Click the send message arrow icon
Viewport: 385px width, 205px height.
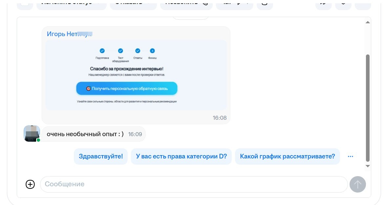pos(358,184)
